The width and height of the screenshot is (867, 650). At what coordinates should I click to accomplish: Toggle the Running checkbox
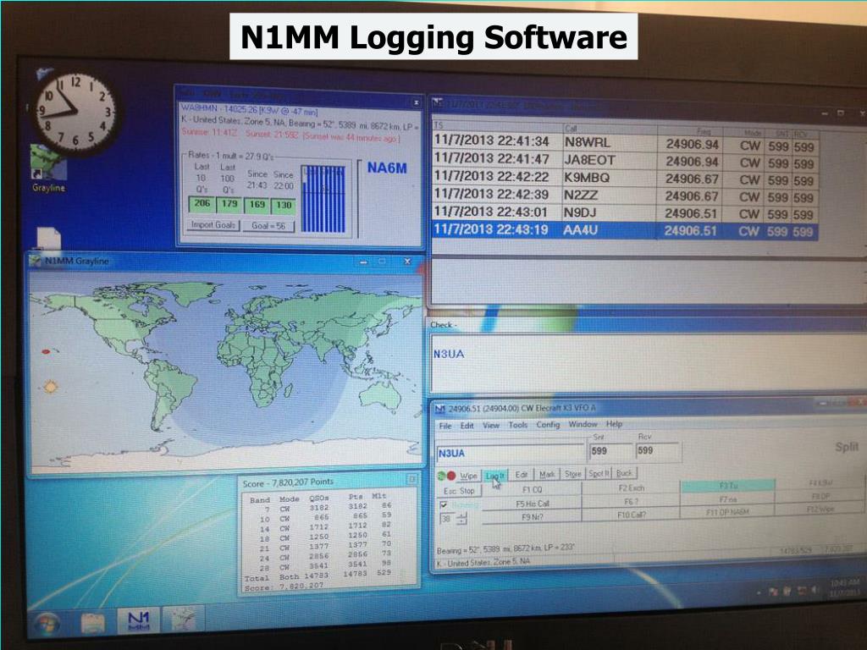click(x=443, y=505)
